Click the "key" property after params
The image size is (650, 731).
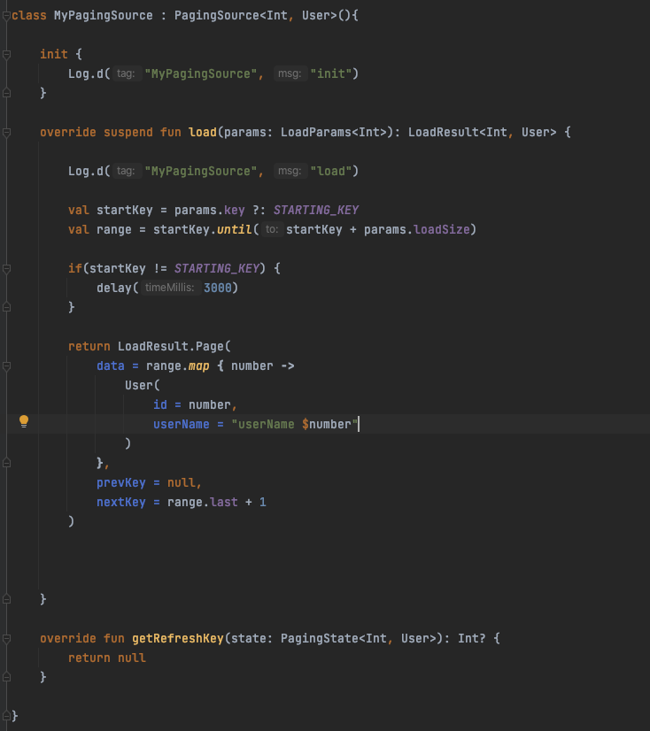pos(235,211)
